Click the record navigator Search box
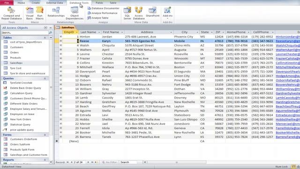Screen dimensions: 300x169 coord(131,162)
